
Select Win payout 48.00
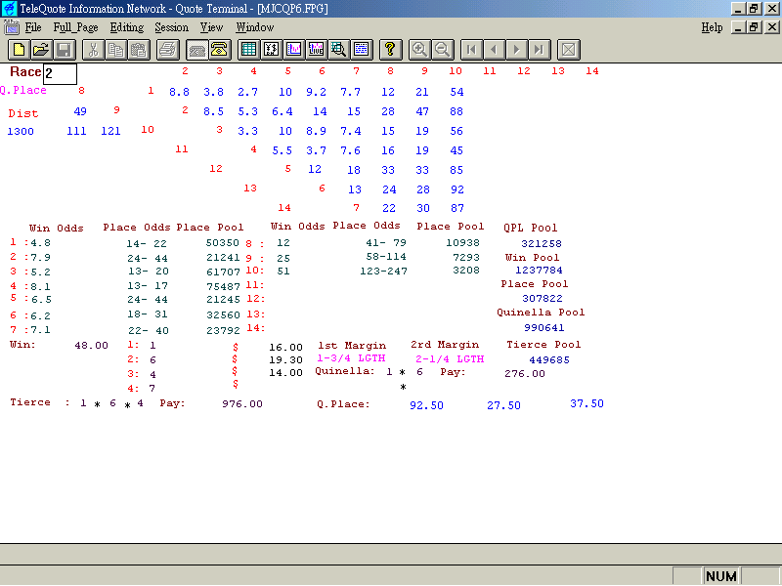click(x=91, y=346)
